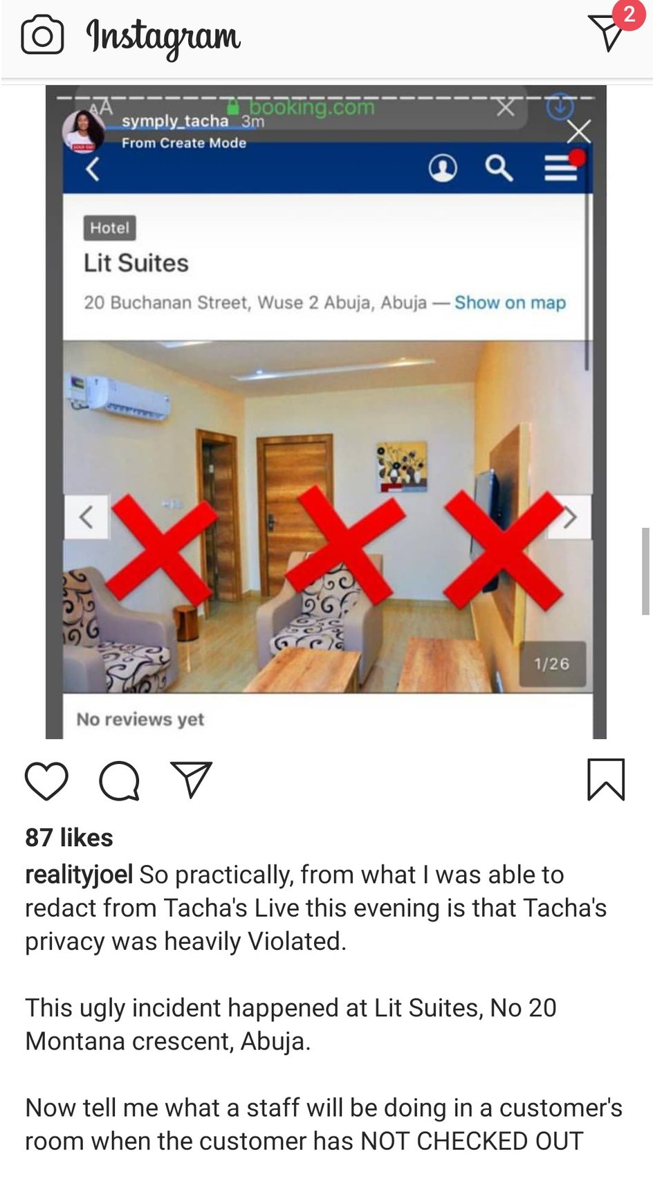Click the Instagram wordmark logo
The image size is (653, 1179).
[x=163, y=37]
